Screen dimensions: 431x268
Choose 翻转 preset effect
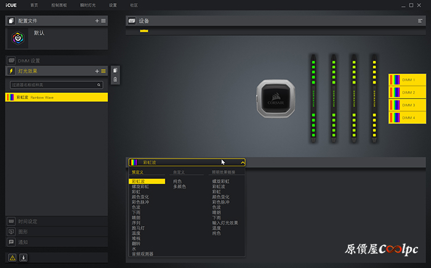click(136, 243)
